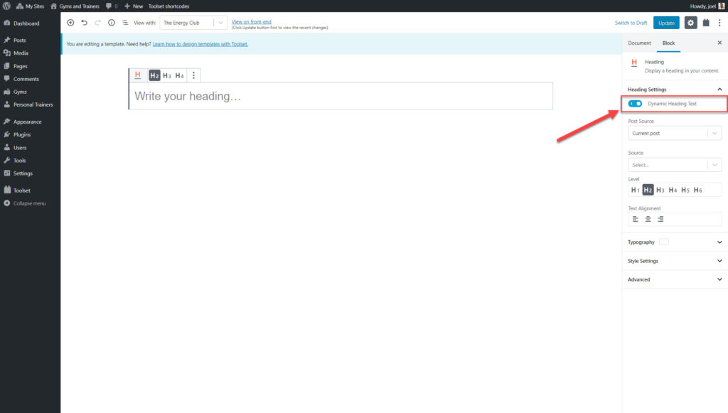Open block more options menu

click(193, 75)
